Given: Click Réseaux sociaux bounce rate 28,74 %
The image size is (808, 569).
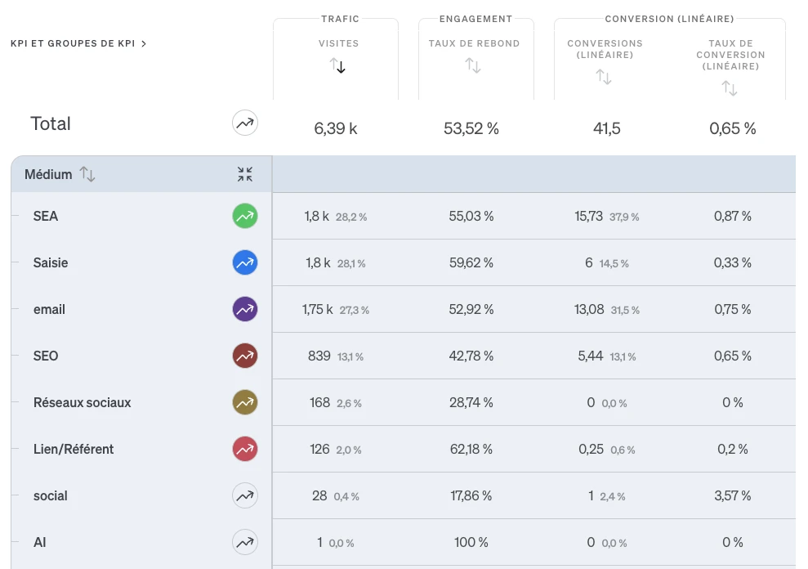Looking at the screenshot, I should [x=471, y=402].
